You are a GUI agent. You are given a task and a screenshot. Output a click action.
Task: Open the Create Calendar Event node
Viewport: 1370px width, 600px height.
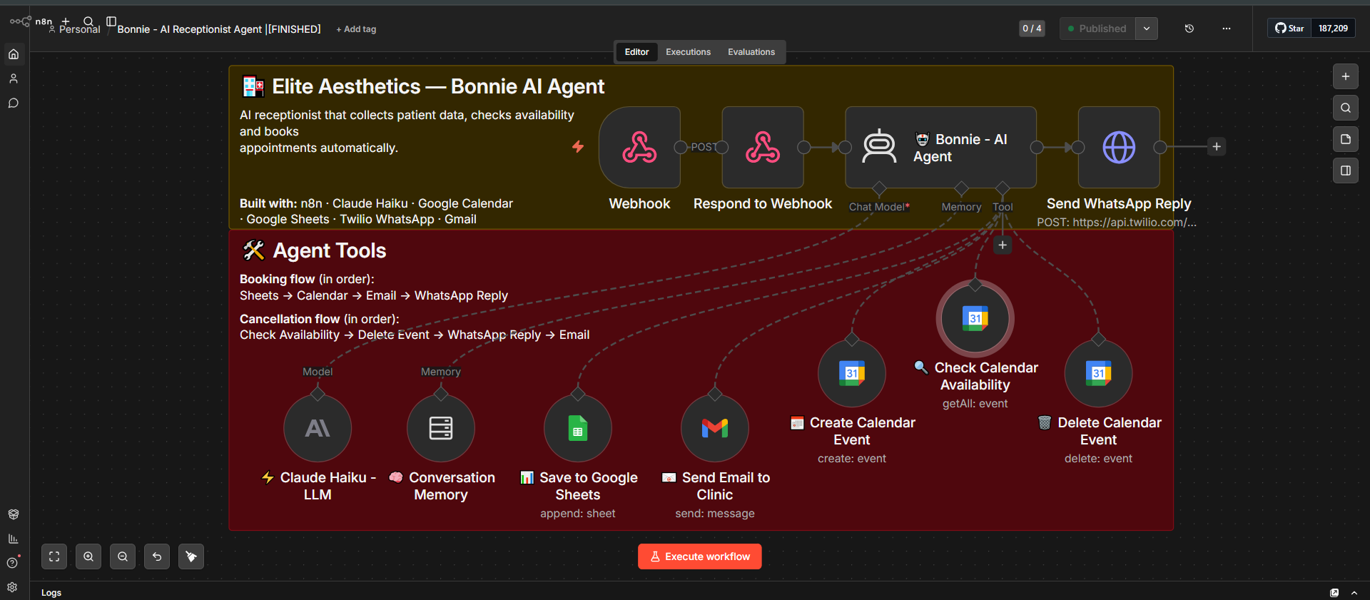(x=852, y=373)
